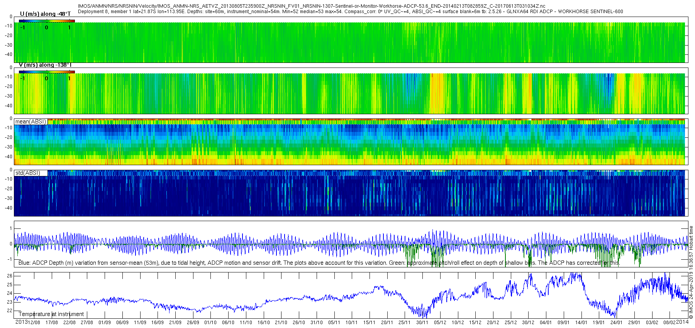
Task: Click the '24' temperature axis tick label
Action: click(10, 293)
